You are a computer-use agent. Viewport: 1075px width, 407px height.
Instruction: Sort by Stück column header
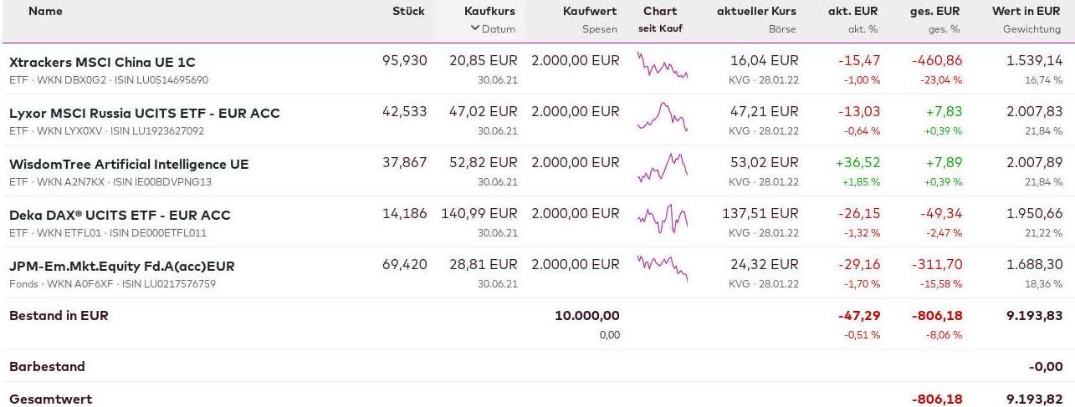point(408,12)
